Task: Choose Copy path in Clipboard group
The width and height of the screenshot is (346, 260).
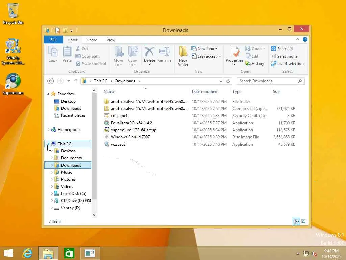Action: tap(88, 56)
